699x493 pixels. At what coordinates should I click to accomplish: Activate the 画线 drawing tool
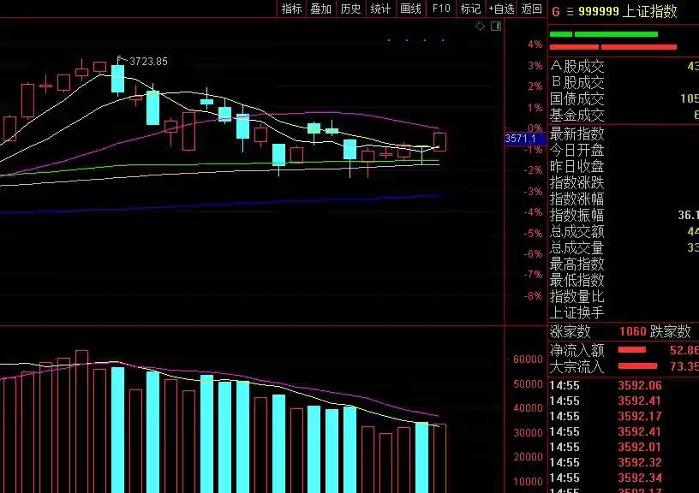411,9
